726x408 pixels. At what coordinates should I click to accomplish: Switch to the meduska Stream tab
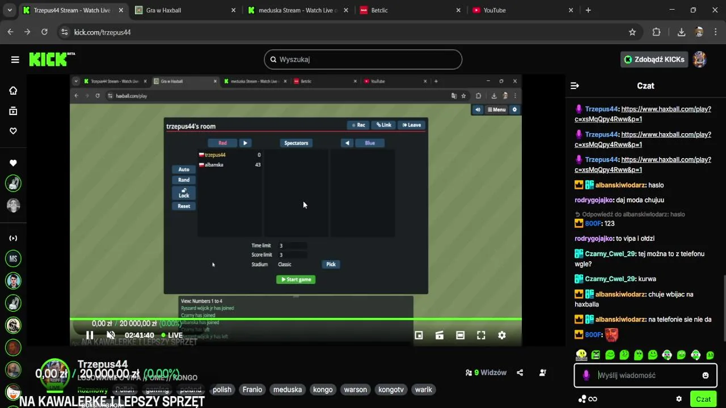(x=298, y=10)
